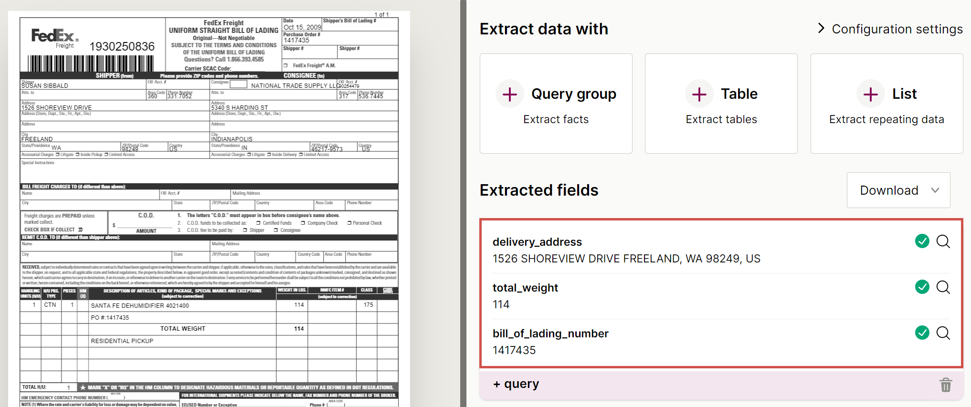This screenshot has width=971, height=407.
Task: Toggle the Inside Pickup checkbox under shipper
Action: pyautogui.click(x=77, y=155)
